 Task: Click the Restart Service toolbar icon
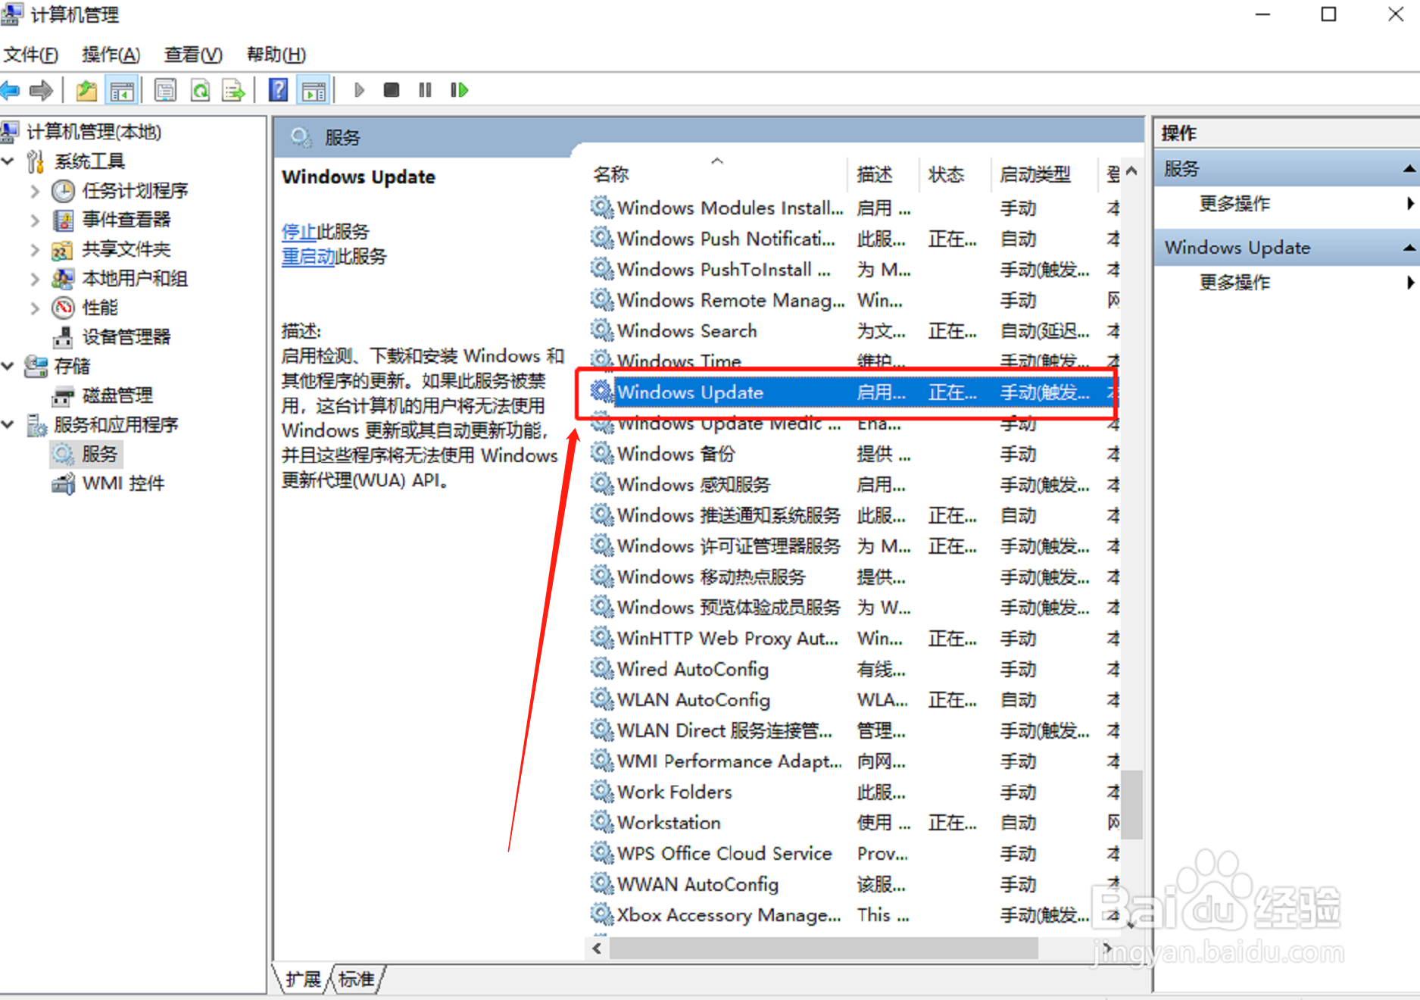[x=459, y=91]
